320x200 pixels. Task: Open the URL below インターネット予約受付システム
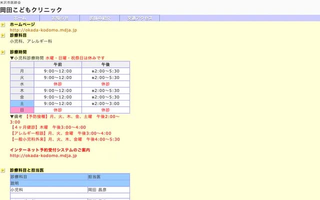pos(43,155)
